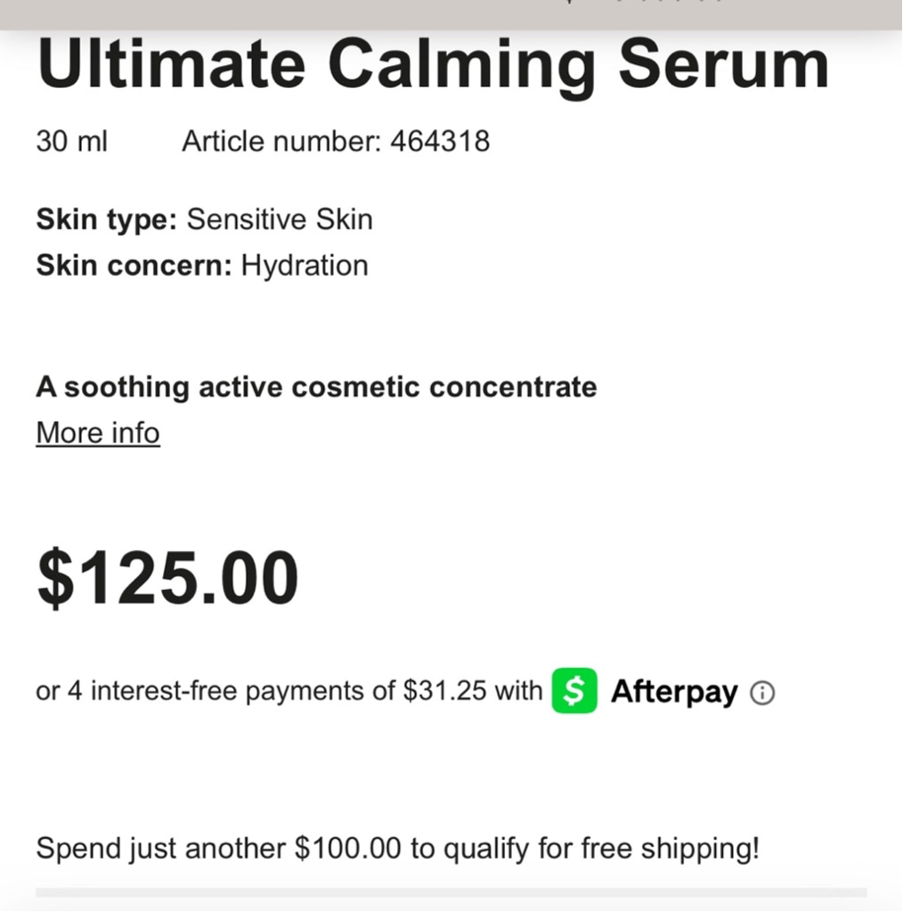Image resolution: width=903 pixels, height=913 pixels.
Task: Click the gray header bar at top
Action: (x=451, y=14)
